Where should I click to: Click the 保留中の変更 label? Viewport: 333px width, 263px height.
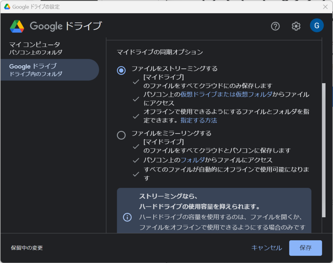point(27,248)
